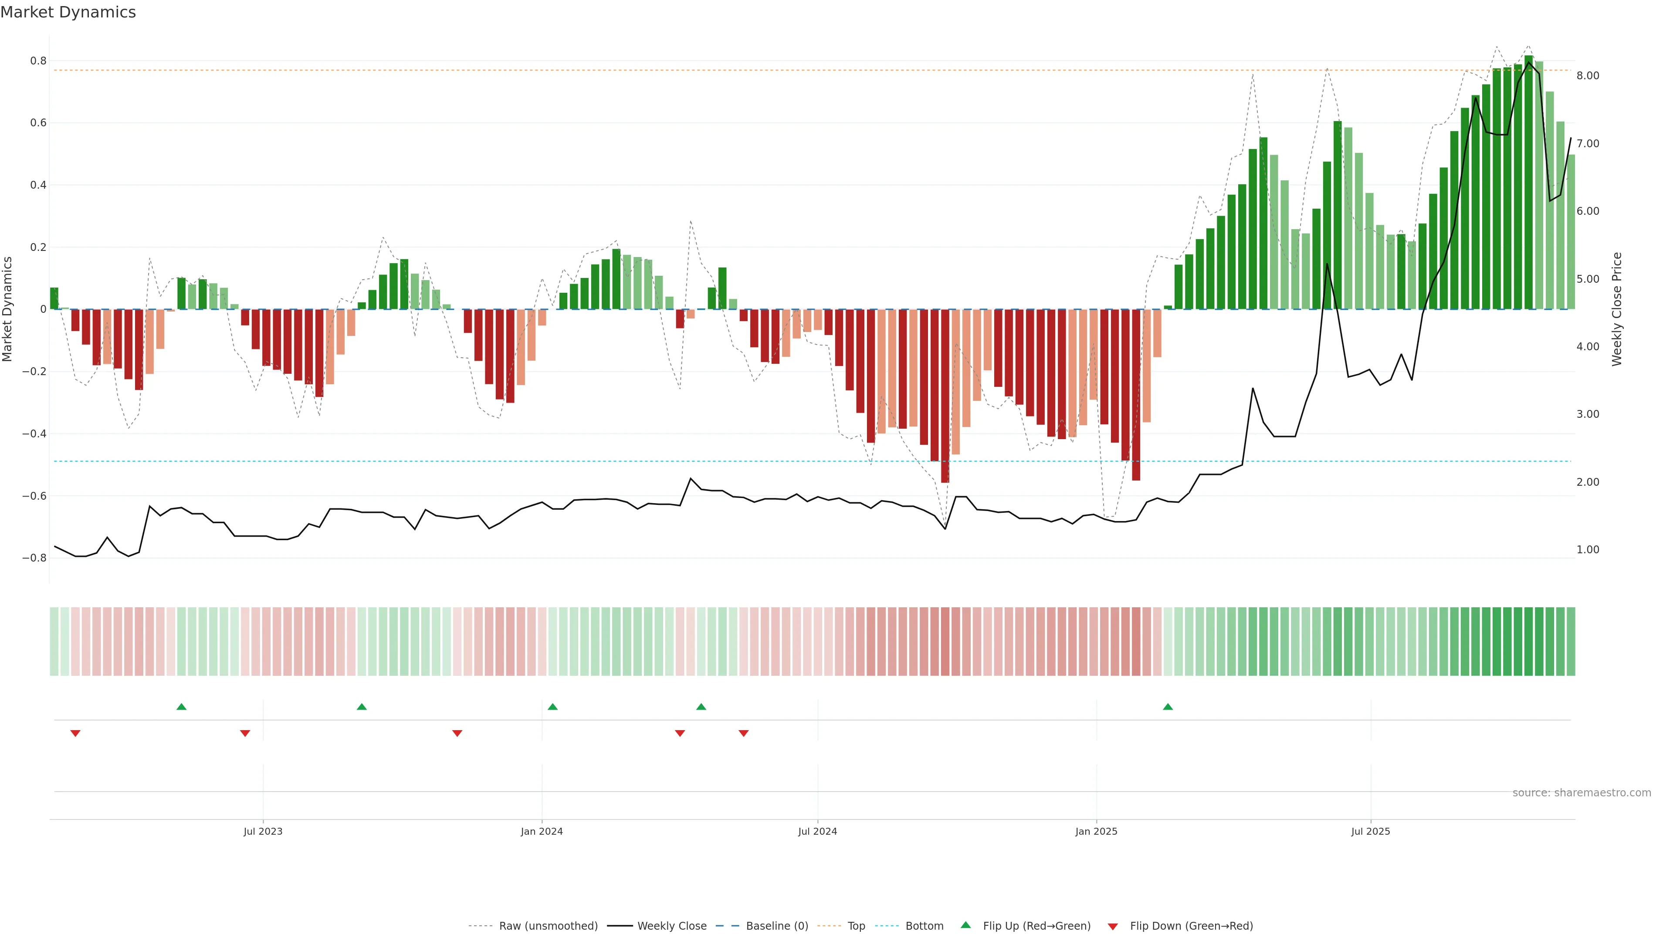Screen dimensions: 1673x941
Task: Click the darkest green heatmap strip cell
Action: click(1528, 641)
